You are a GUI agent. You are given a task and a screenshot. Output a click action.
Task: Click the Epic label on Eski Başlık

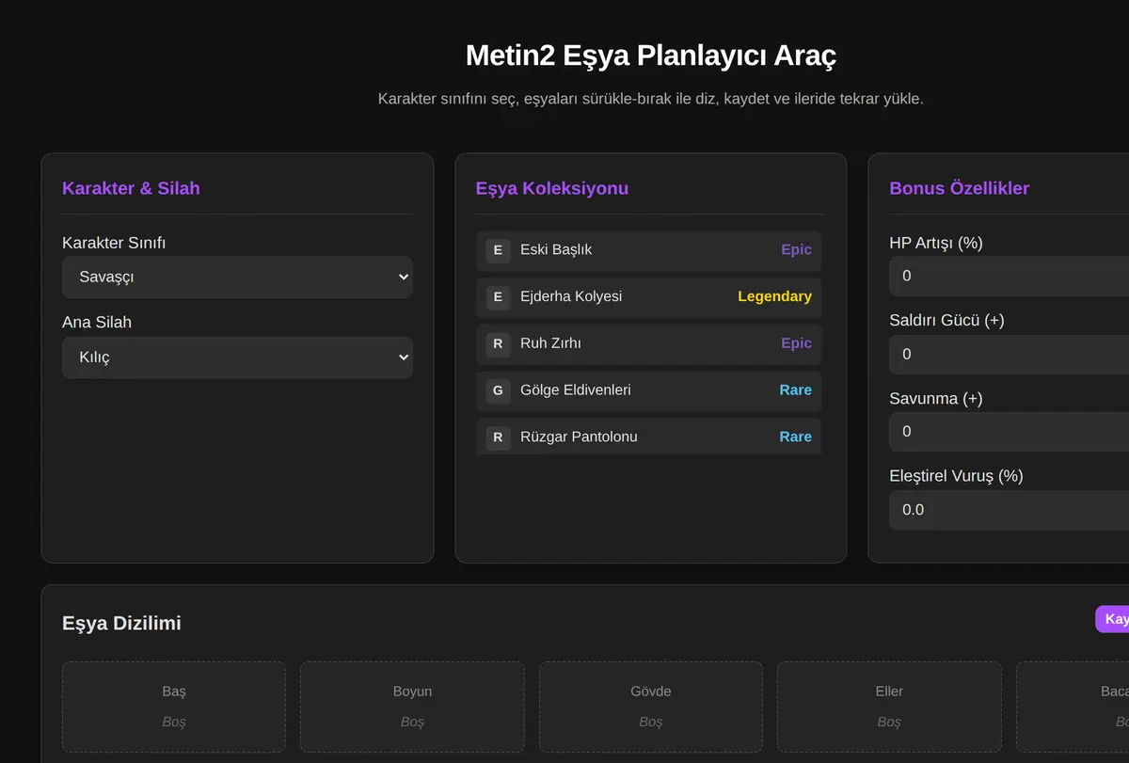(x=796, y=249)
